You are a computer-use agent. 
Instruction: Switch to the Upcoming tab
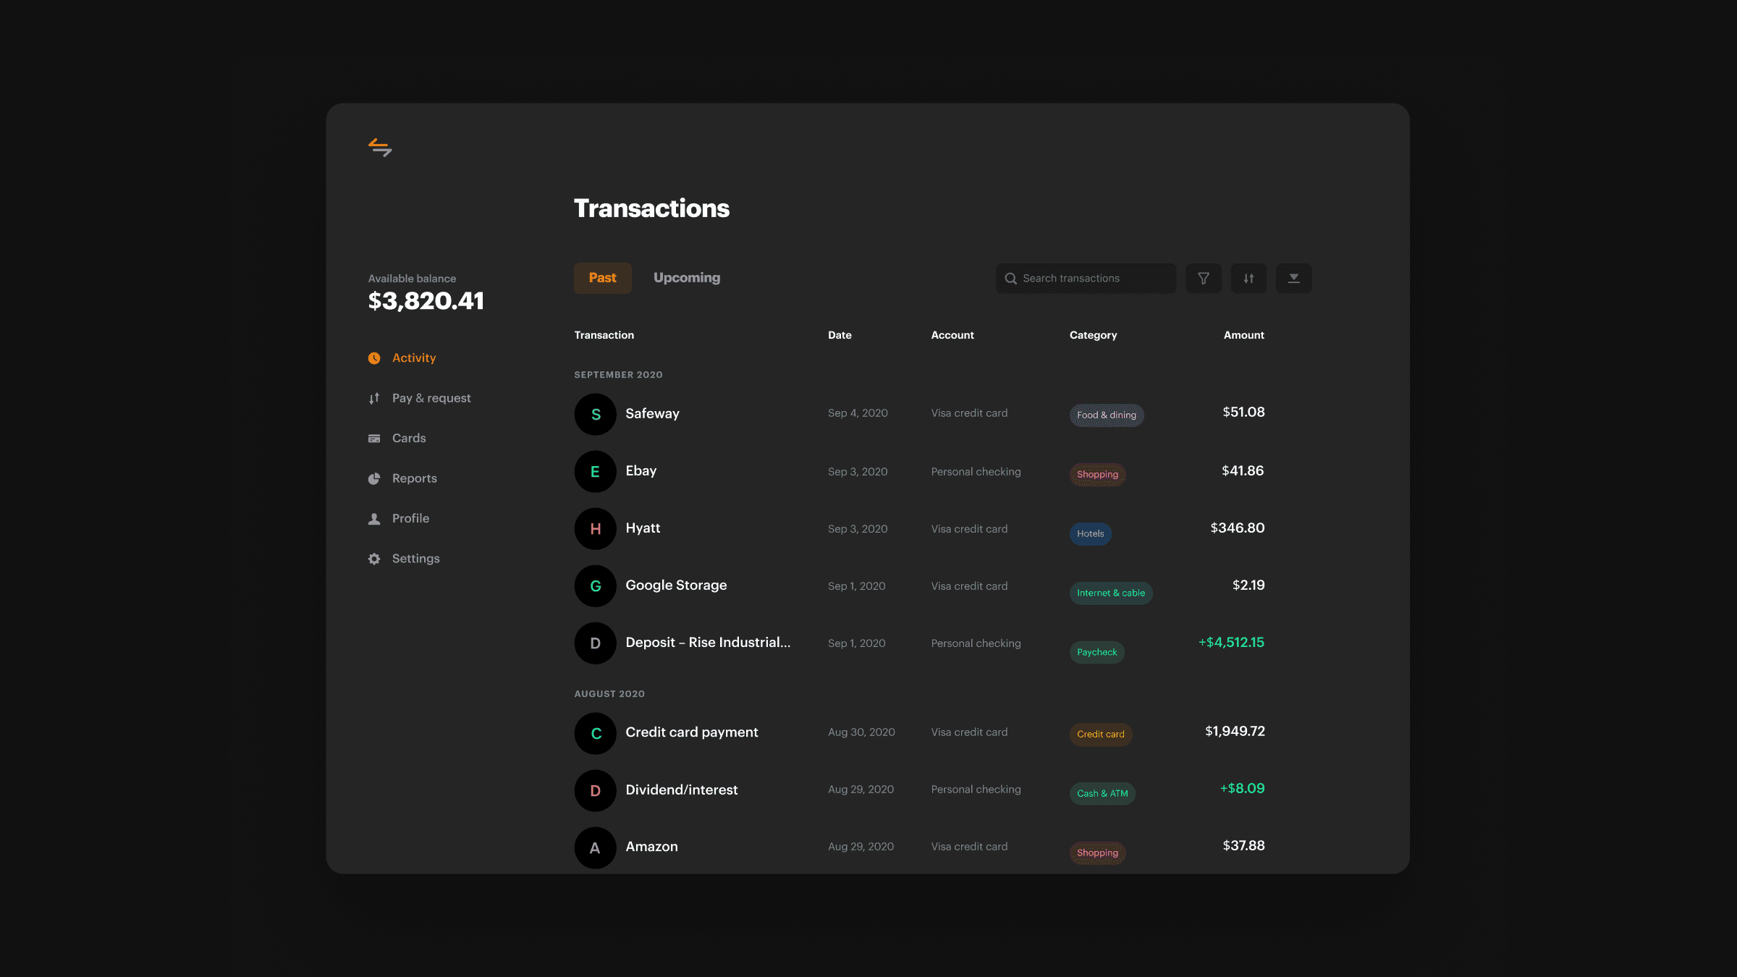click(x=686, y=278)
